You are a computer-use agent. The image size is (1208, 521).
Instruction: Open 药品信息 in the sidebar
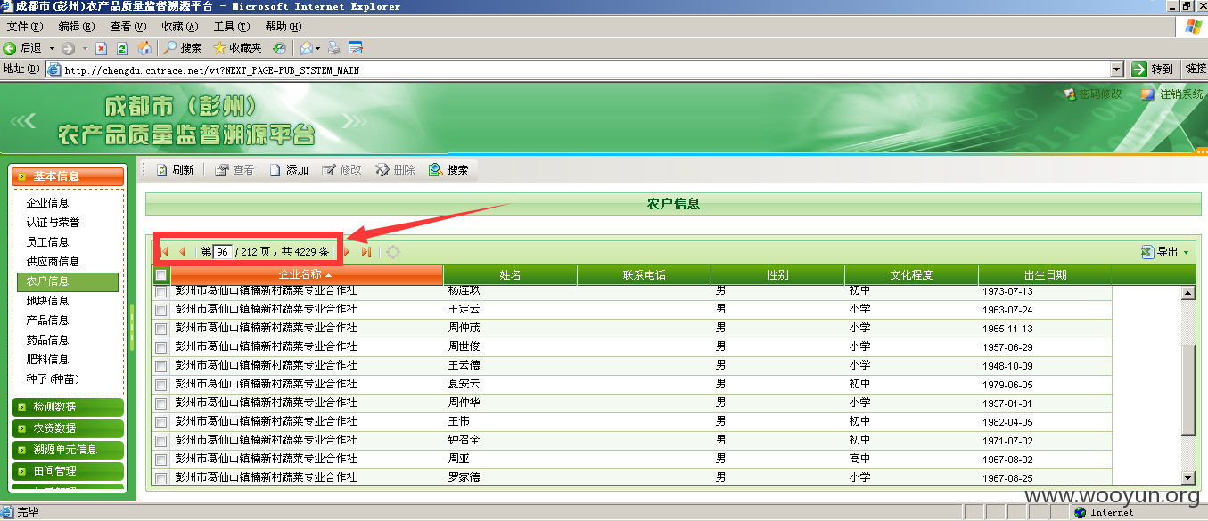47,340
